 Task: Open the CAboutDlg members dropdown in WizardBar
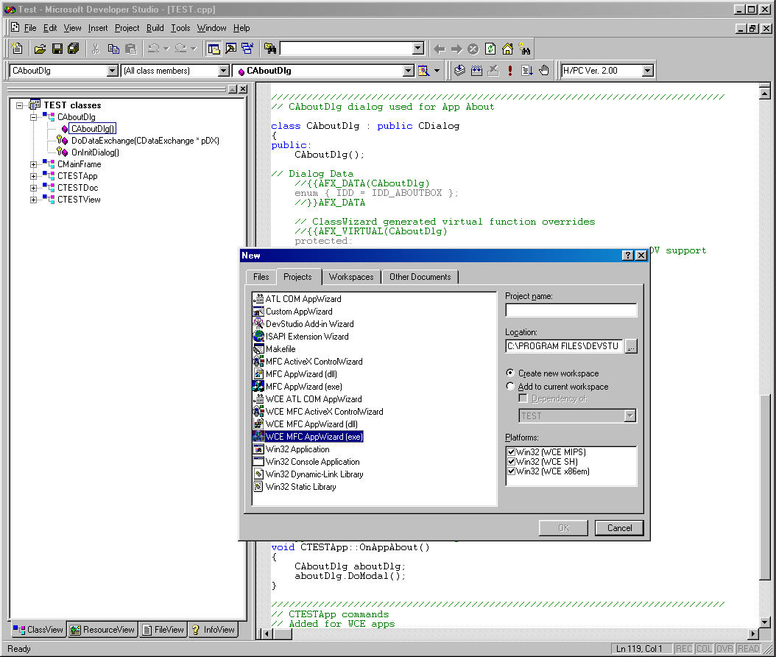click(x=409, y=71)
